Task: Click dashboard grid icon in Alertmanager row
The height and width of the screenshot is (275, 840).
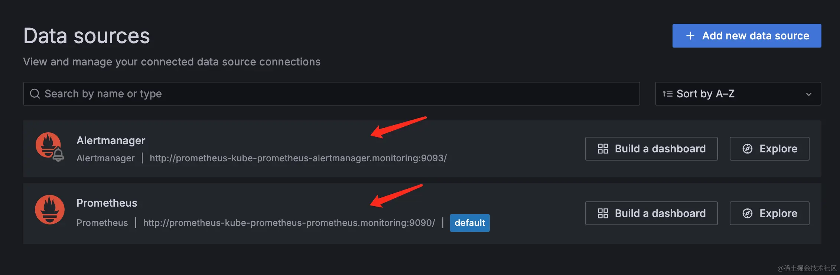Action: 603,149
